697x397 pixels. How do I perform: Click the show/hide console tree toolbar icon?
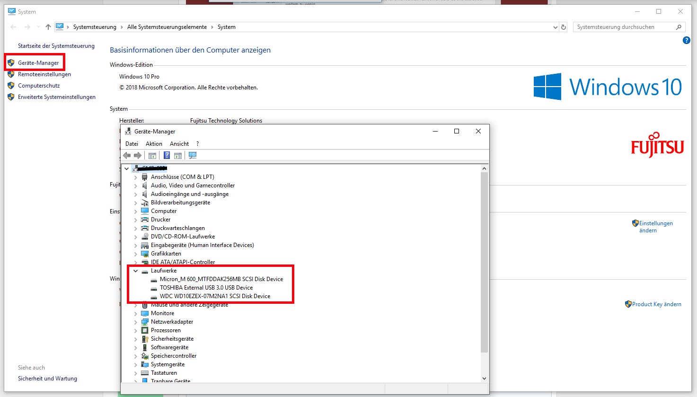click(x=152, y=155)
